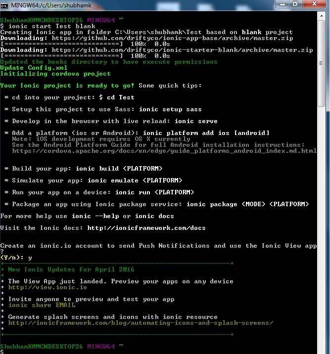The height and width of the screenshot is (354, 330).
Task: Minimize the MINGW64 window
Action: point(283,4)
